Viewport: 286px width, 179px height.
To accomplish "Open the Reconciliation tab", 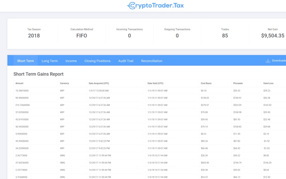I will click(152, 61).
